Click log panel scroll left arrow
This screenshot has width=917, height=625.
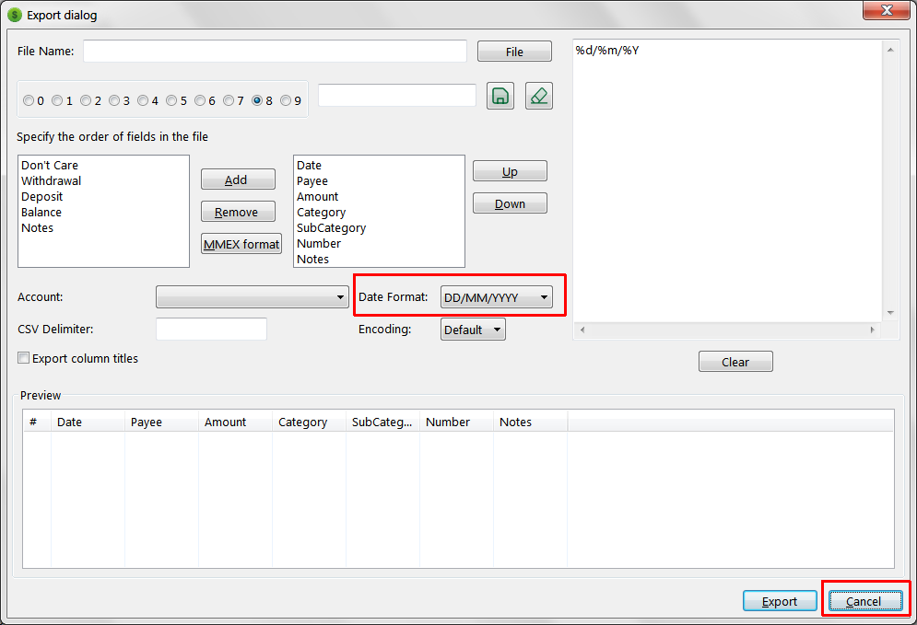582,330
